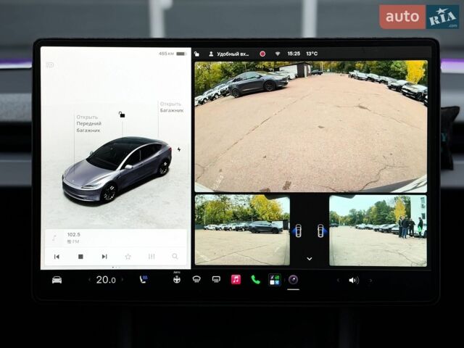Image resolution: width=464 pixels, height=348 pixels.
Task: Tap the speaker volume icon
Action: tap(354, 280)
